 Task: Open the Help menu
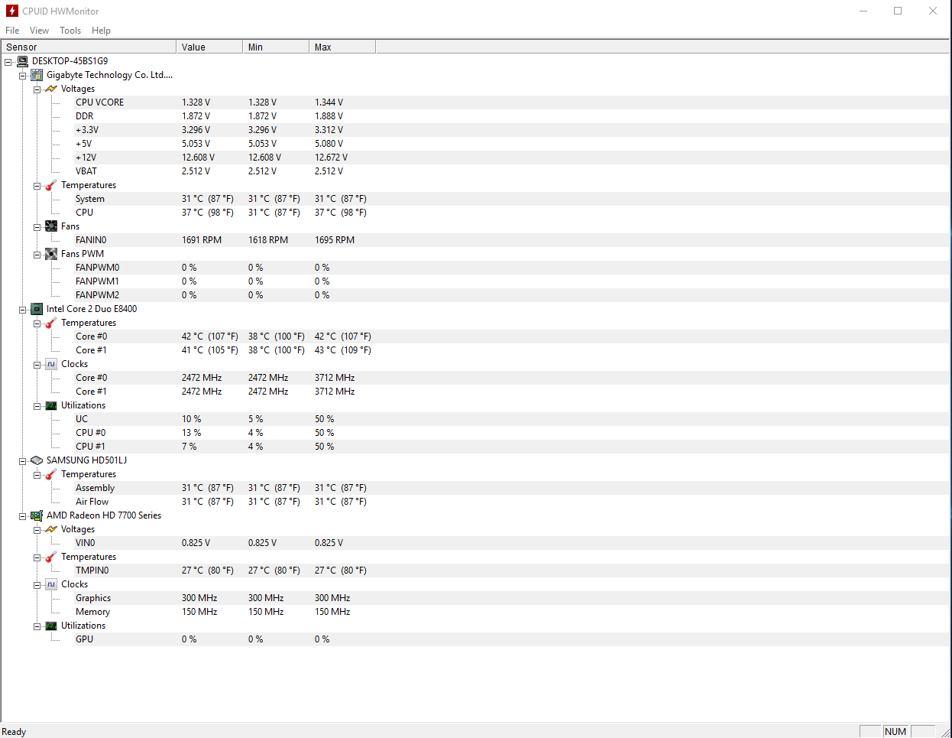(x=101, y=31)
